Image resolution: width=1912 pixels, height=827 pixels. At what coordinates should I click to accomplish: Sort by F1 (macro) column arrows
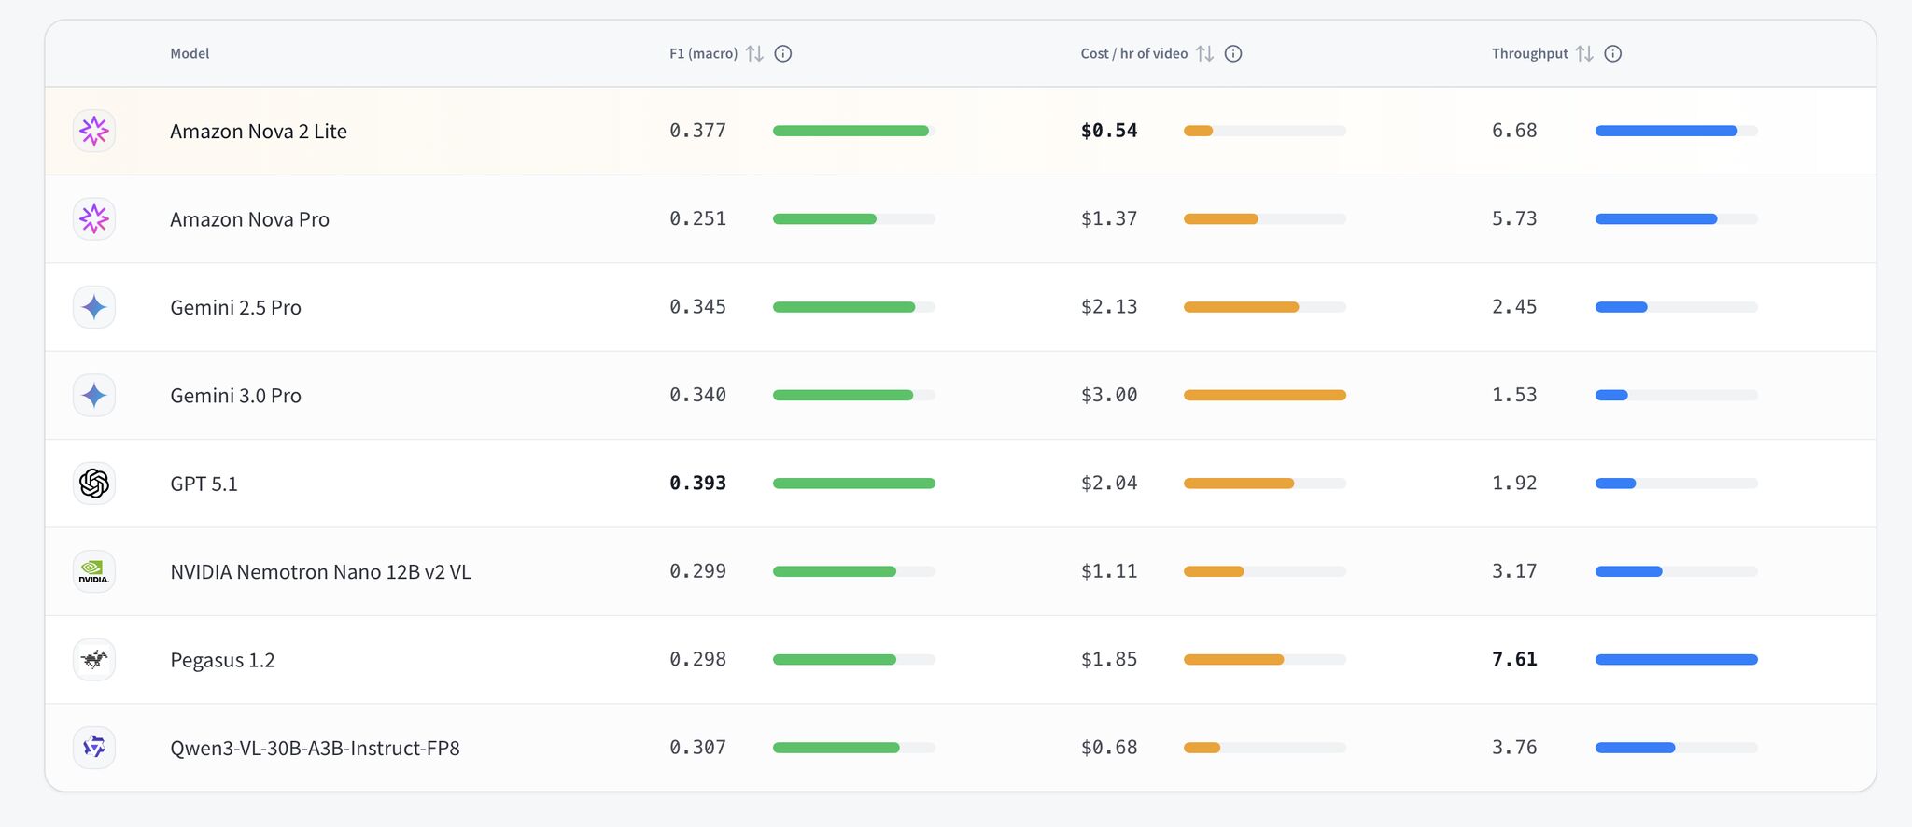tap(754, 54)
